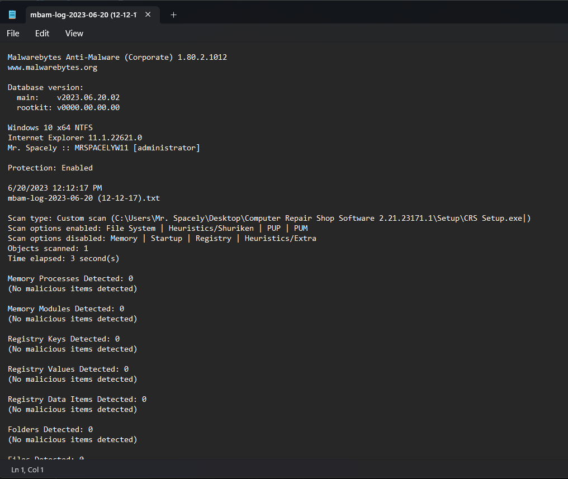This screenshot has width=568, height=479.
Task: Click the Registry Data Items Detected: 0 line
Action: point(77,399)
